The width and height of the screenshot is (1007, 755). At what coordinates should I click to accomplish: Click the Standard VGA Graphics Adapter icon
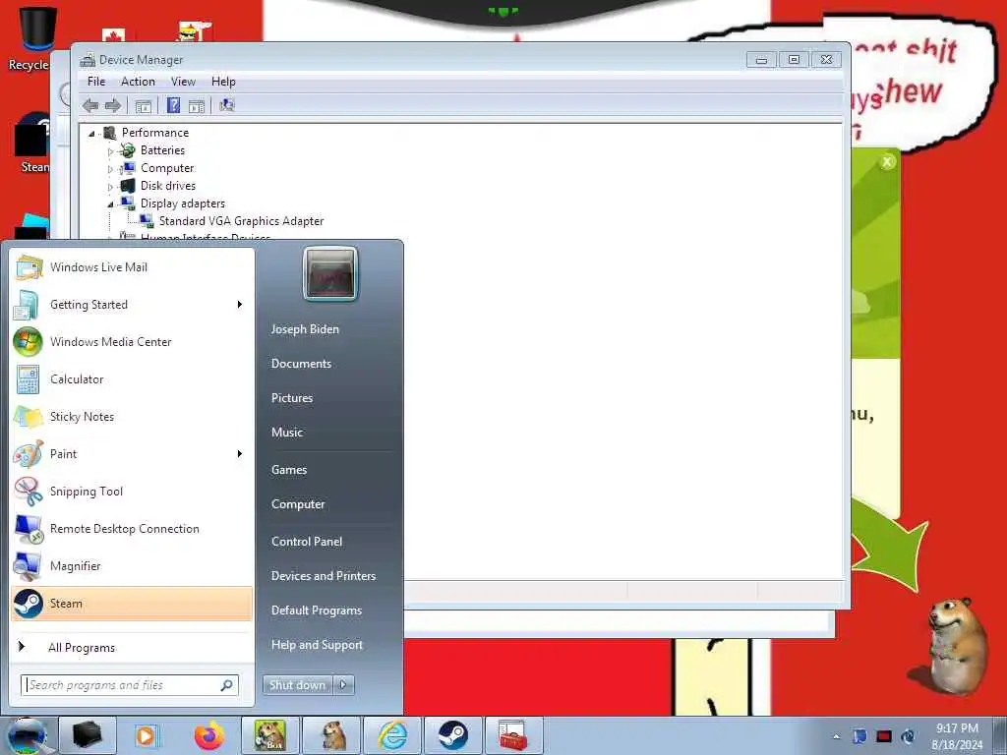point(148,221)
